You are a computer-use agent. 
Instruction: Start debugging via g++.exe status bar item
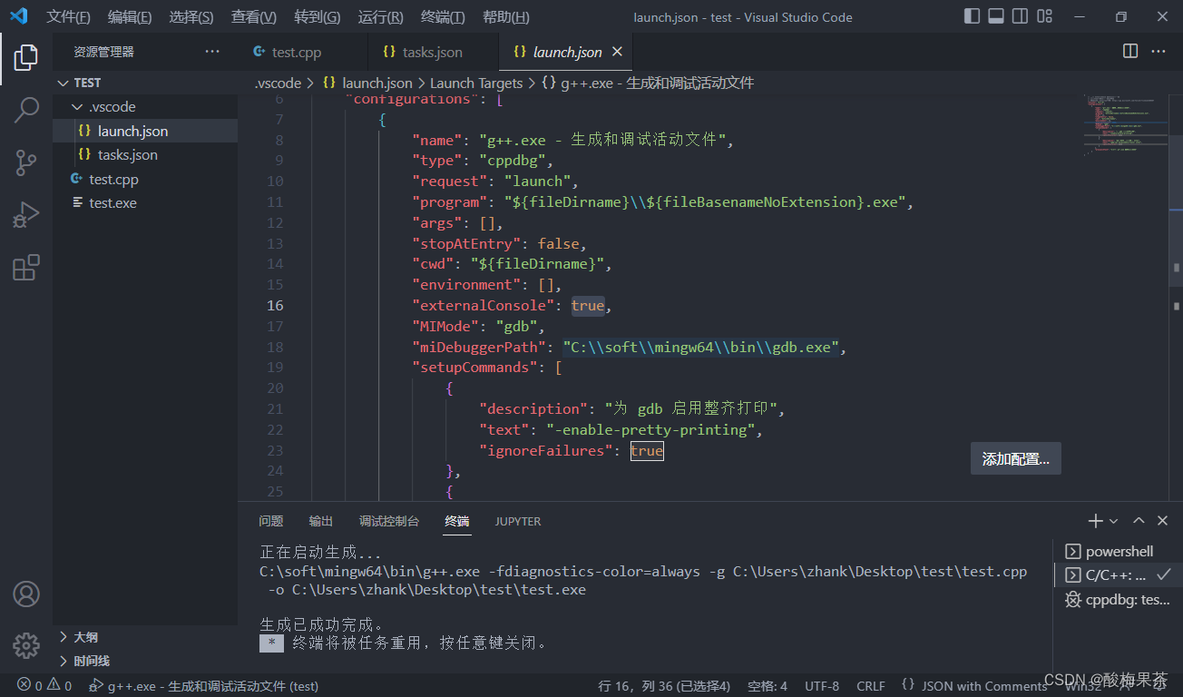(x=203, y=686)
